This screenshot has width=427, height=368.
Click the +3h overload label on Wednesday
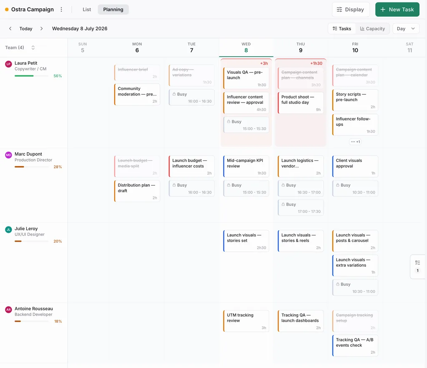pos(264,63)
